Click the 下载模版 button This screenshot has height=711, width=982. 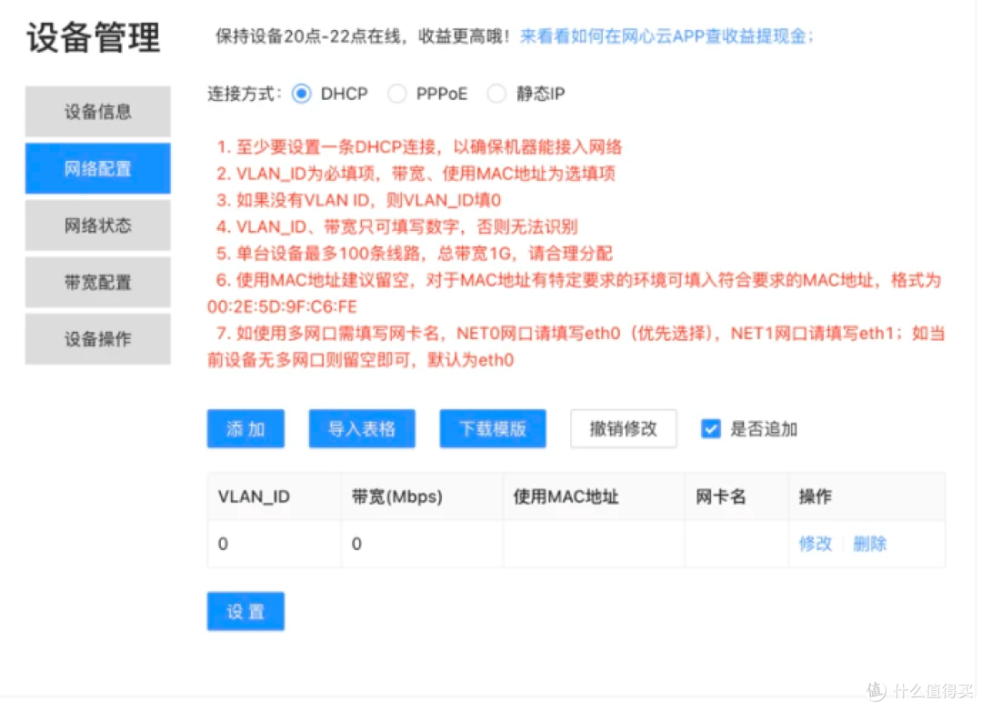(x=493, y=429)
